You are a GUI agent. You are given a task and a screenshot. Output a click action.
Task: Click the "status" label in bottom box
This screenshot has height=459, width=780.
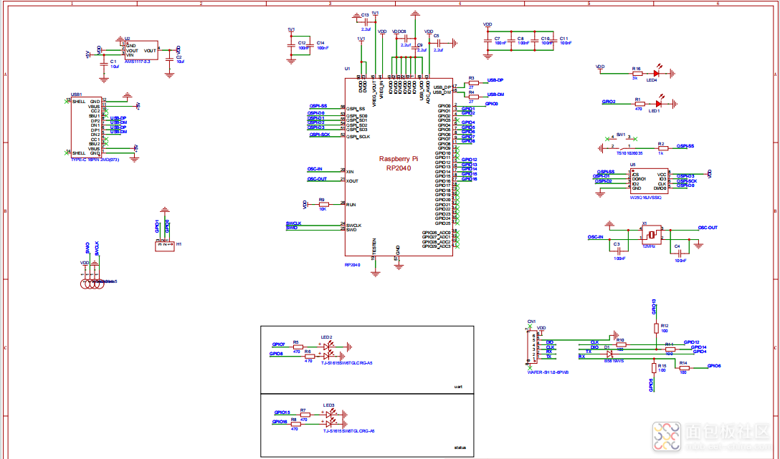pos(460,448)
